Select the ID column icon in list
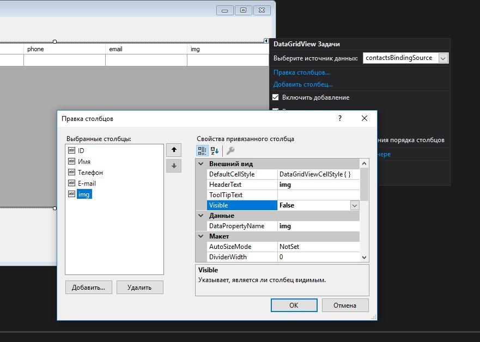Viewport: 480px width, 342px height. click(x=71, y=150)
